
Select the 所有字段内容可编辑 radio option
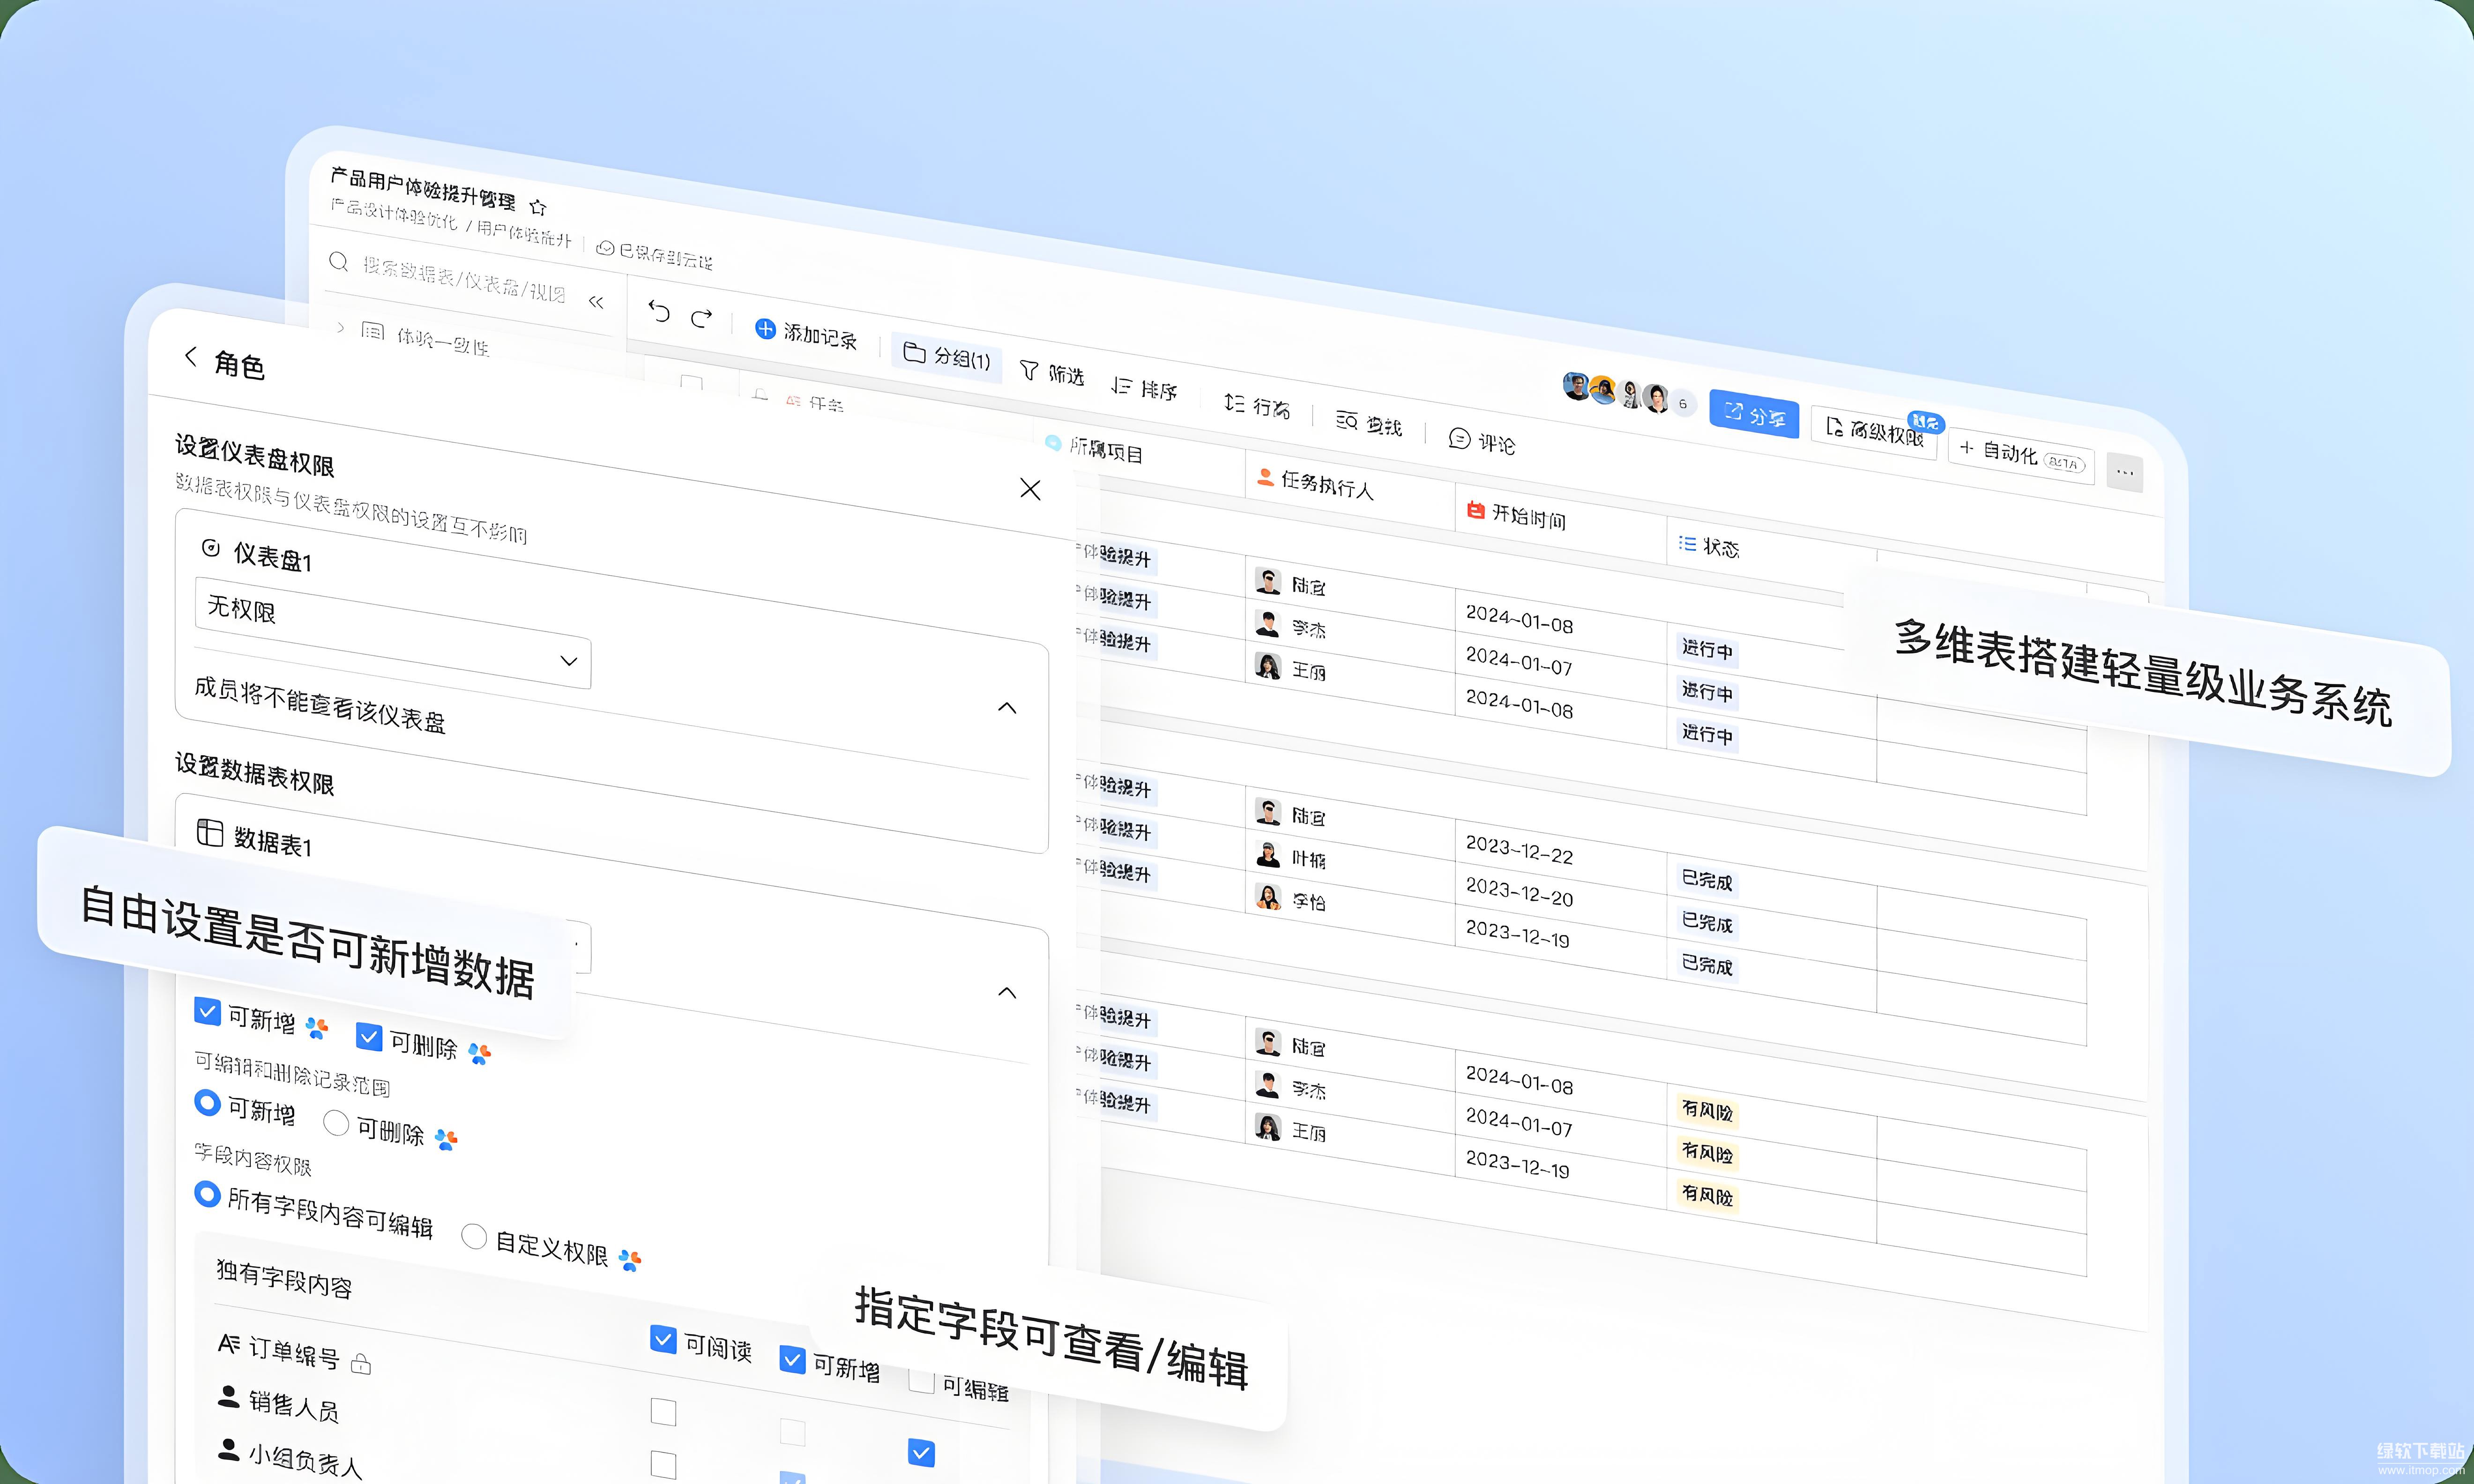point(207,1194)
